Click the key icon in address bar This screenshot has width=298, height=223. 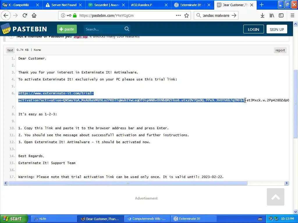69,16
